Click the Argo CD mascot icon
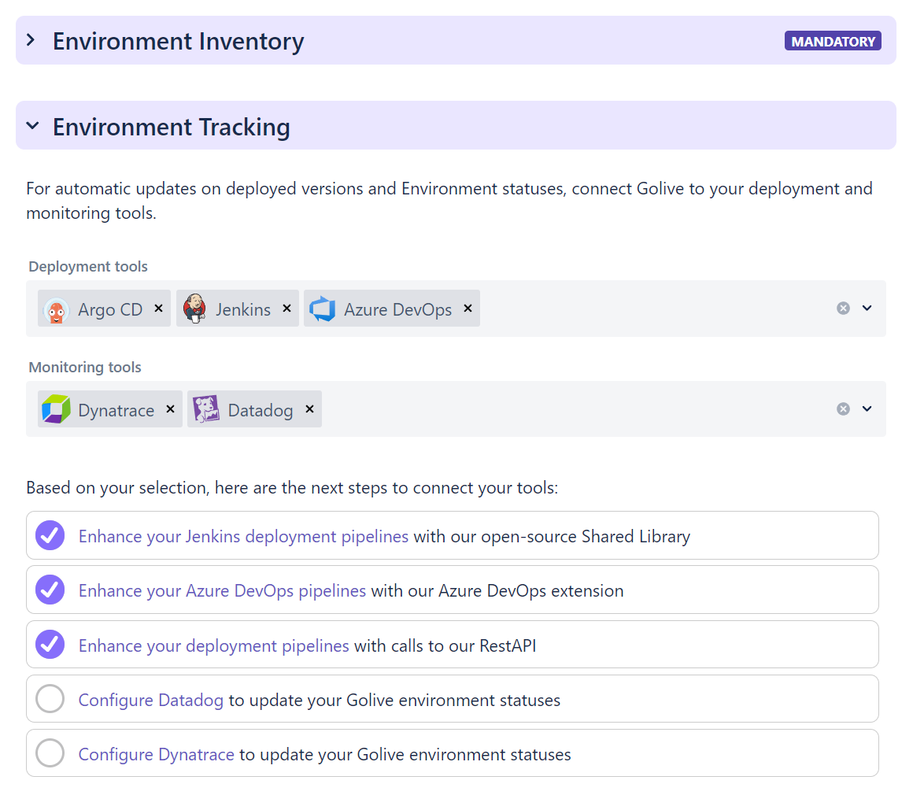This screenshot has width=913, height=795. (x=56, y=309)
